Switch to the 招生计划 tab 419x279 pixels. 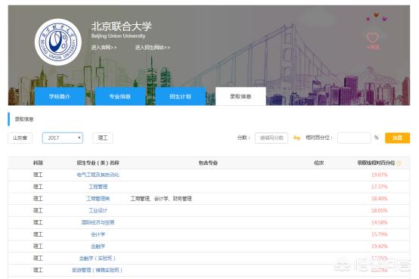pyautogui.click(x=180, y=96)
